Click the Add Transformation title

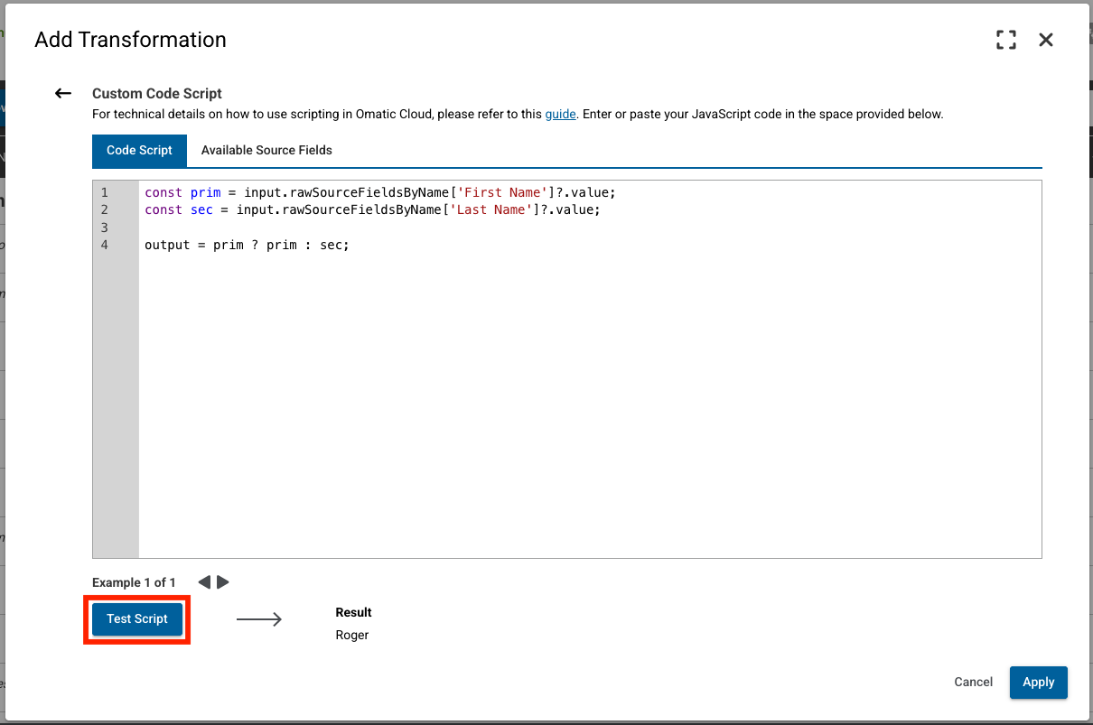tap(130, 40)
